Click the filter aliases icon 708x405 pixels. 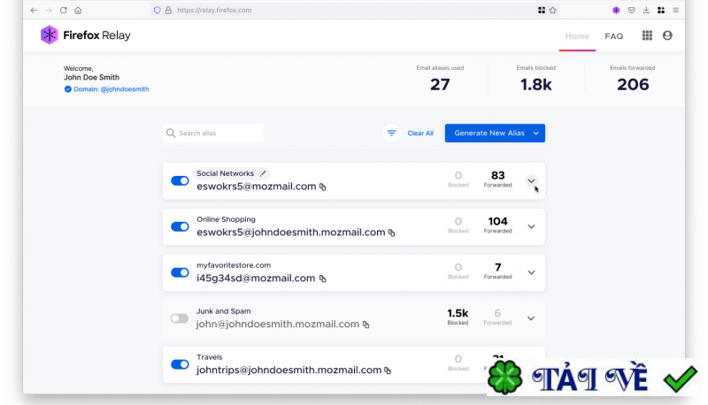(x=391, y=133)
